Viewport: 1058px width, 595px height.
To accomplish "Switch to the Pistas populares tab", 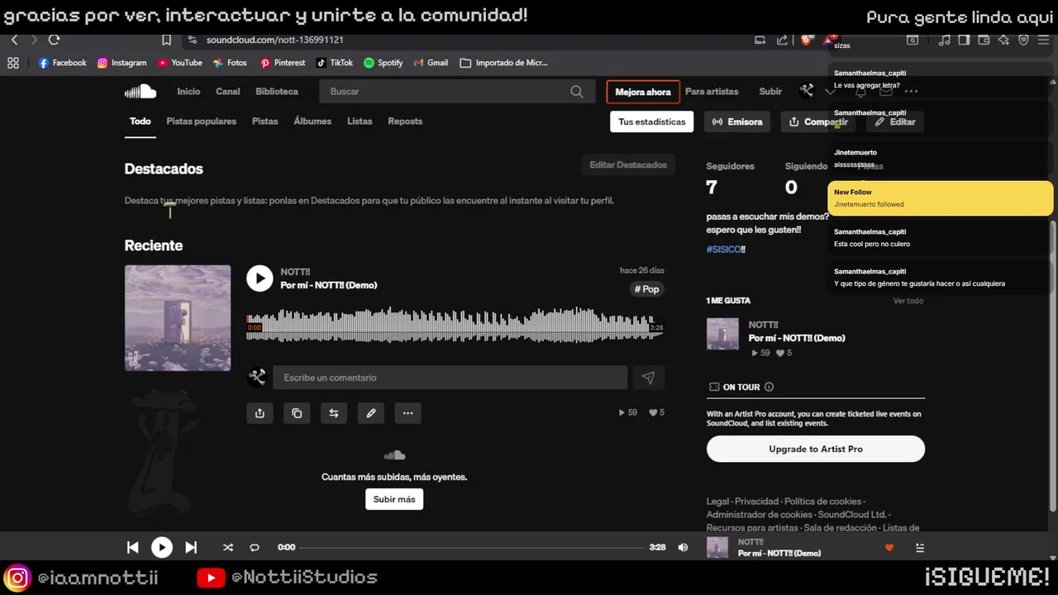I will (x=201, y=121).
